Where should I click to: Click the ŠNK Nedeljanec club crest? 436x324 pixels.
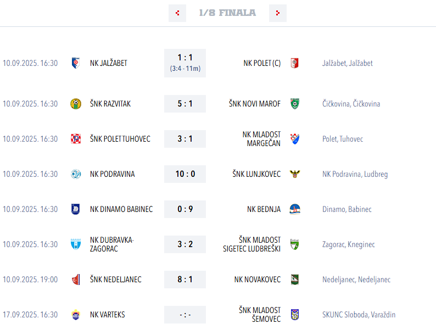[76, 280]
